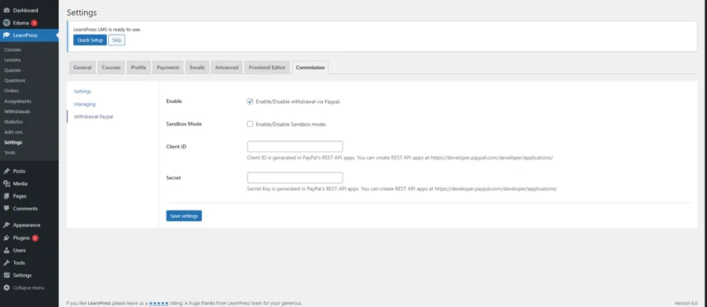Screen dimensions: 707x307
Task: Uncheck Enable withdrawal via Paypal checkbox
Action: pyautogui.click(x=250, y=101)
